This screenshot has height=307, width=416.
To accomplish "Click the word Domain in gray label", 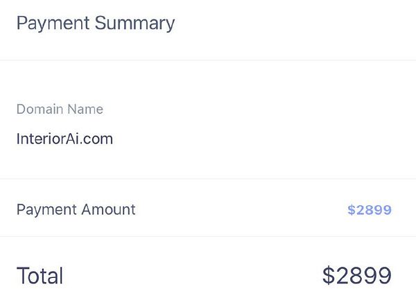I will (x=40, y=109).
